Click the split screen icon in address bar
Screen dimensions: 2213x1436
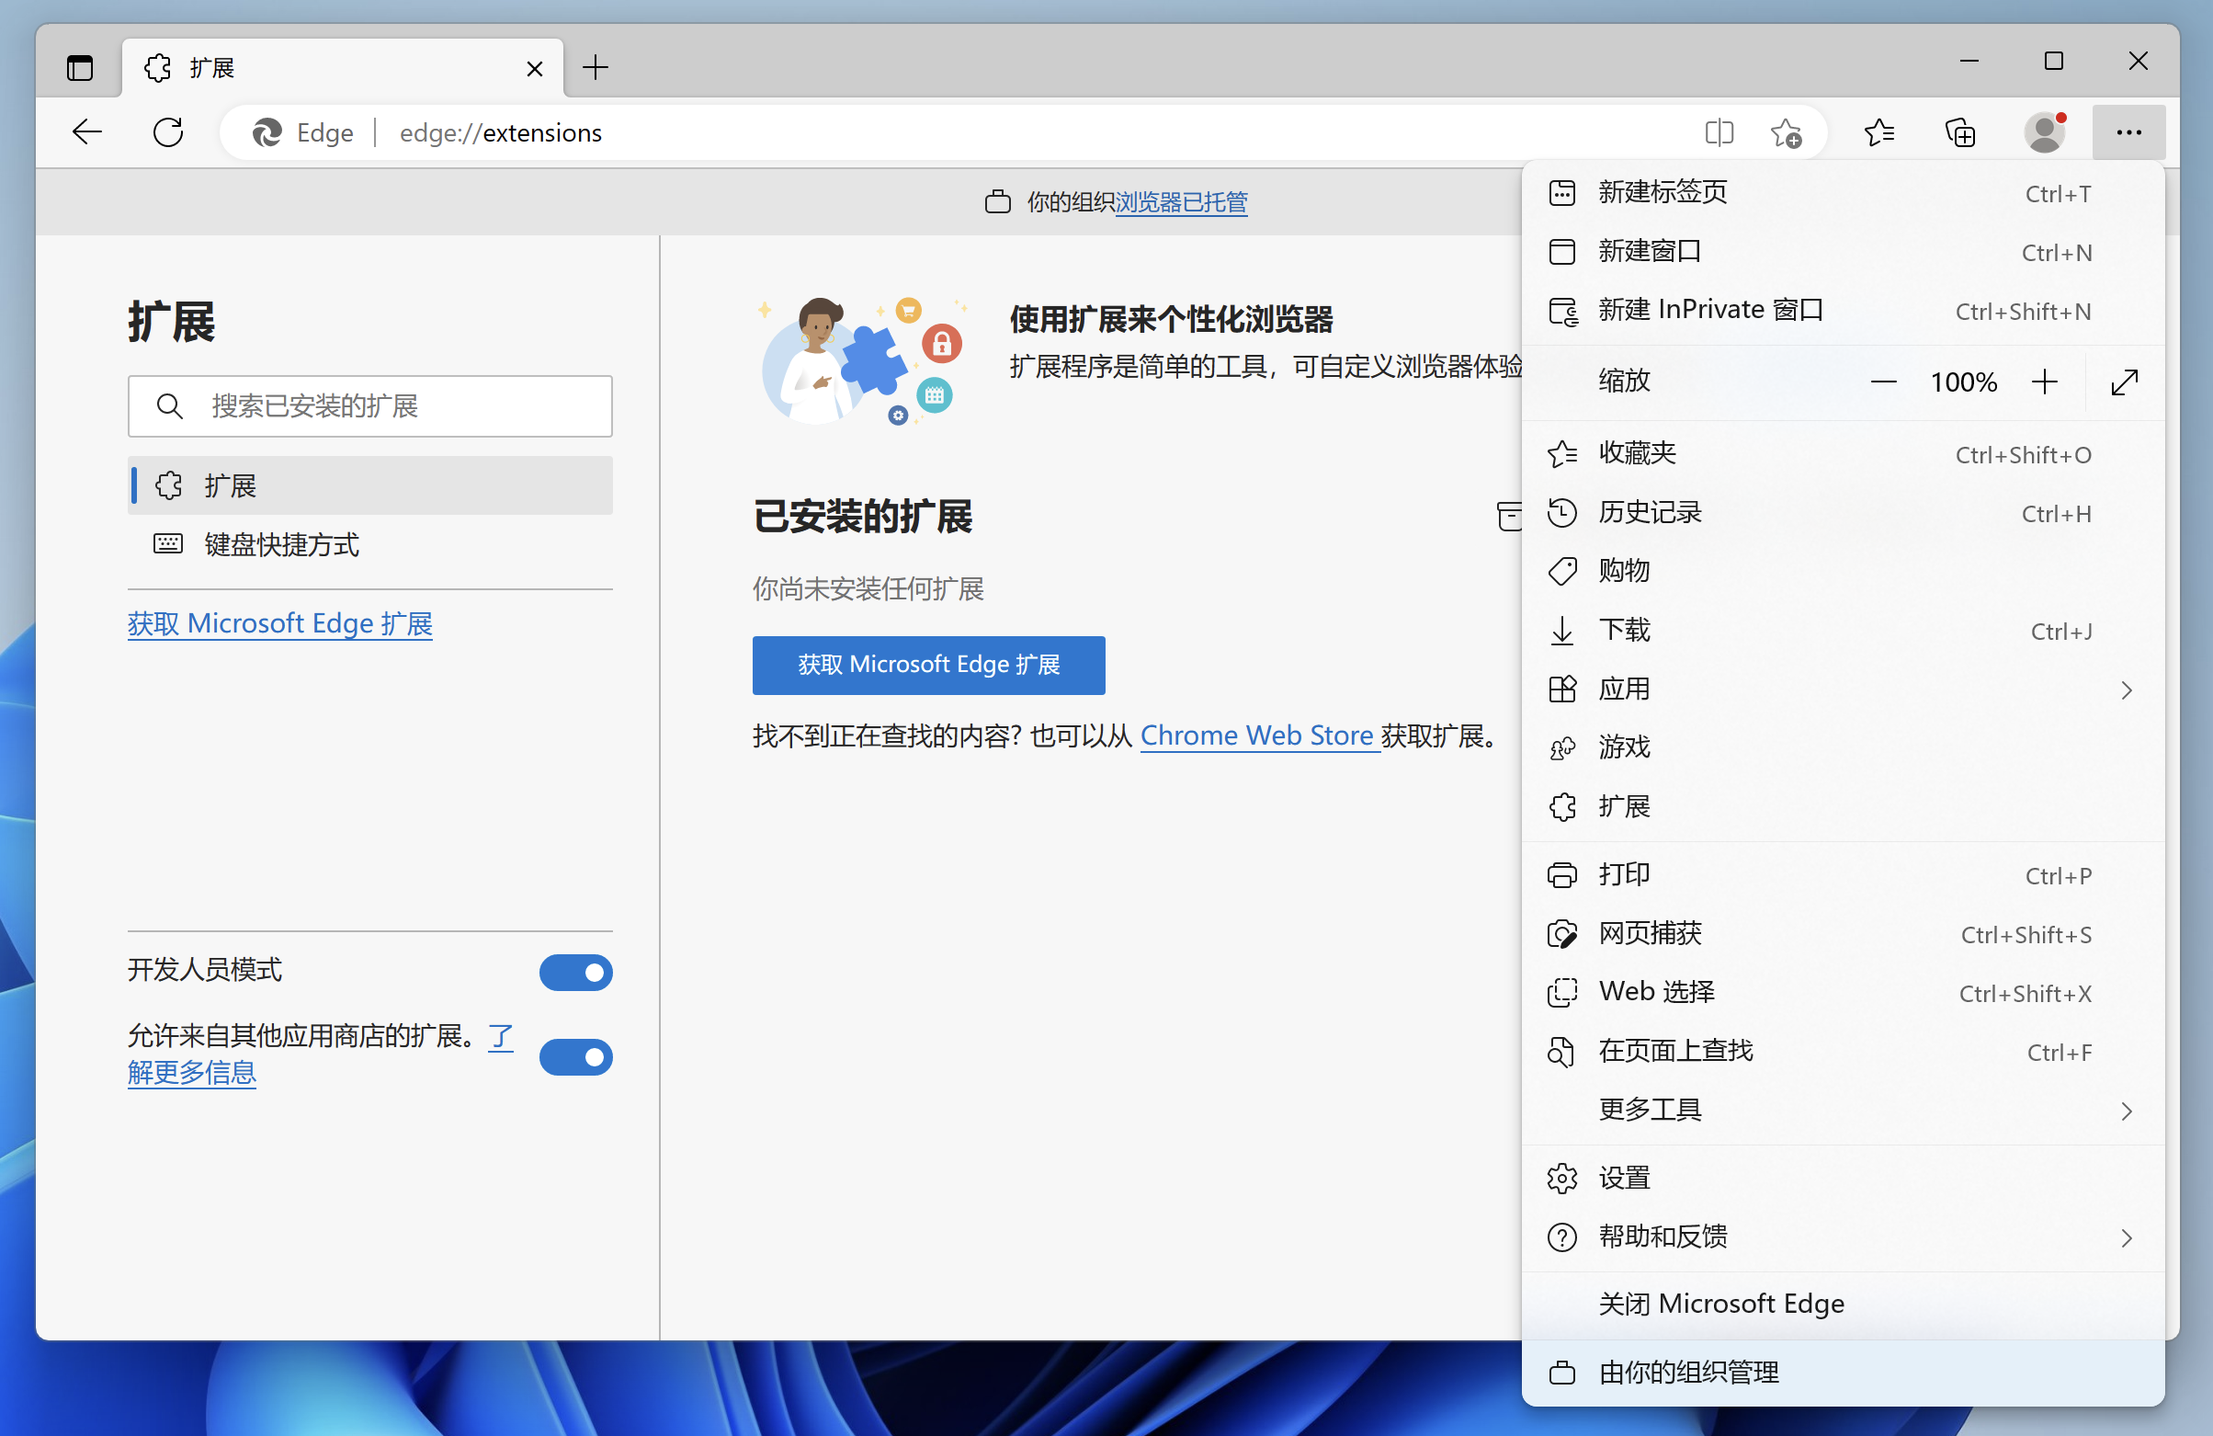[x=1719, y=133]
